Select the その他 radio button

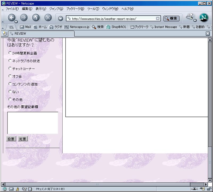click(10, 99)
